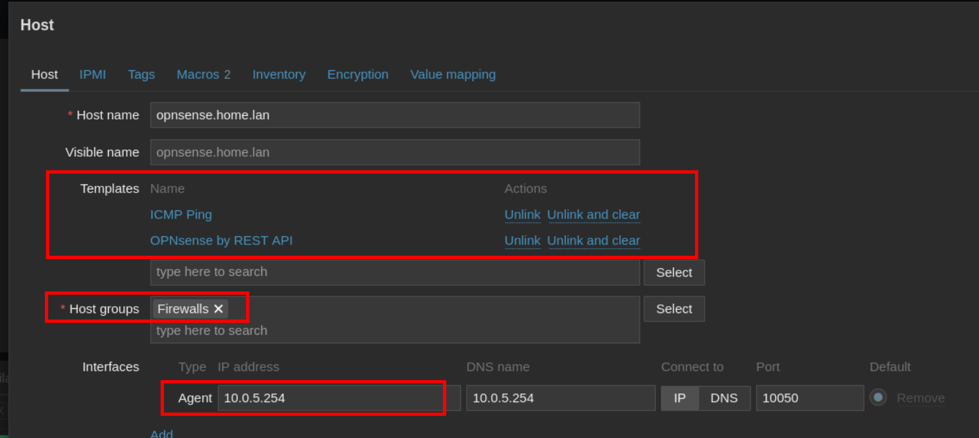
Task: Click Select button beside Host groups
Action: coord(674,309)
